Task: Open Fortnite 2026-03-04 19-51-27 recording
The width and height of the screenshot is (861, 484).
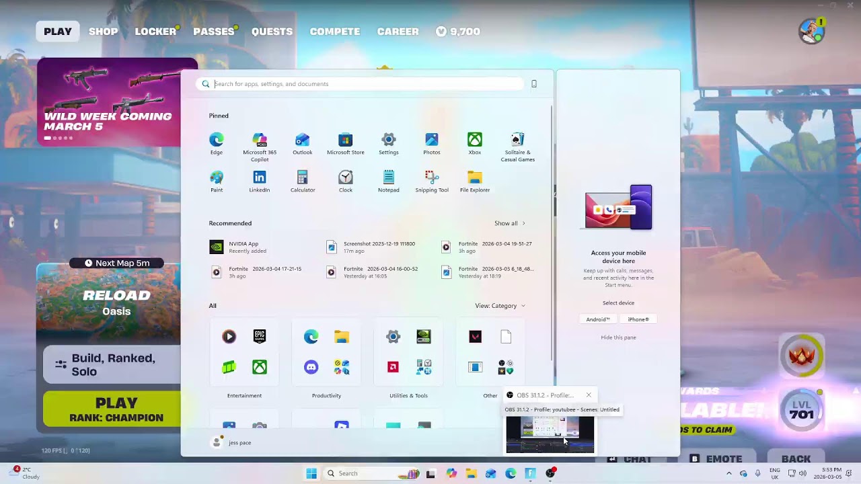Action: point(487,247)
